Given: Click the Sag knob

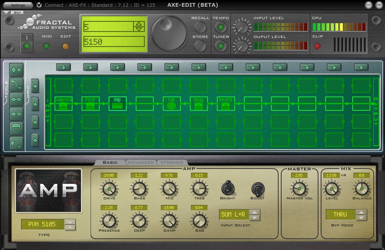Looking at the screenshot, I should tap(199, 221).
